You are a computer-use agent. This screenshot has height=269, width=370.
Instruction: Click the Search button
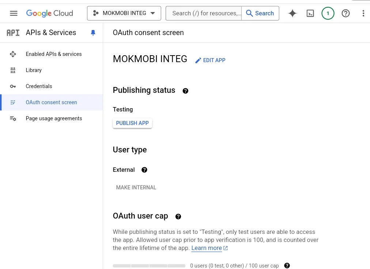260,13
